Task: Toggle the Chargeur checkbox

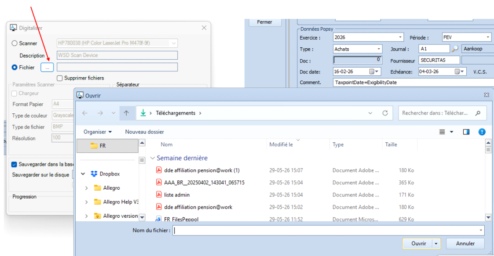Action: (14, 94)
